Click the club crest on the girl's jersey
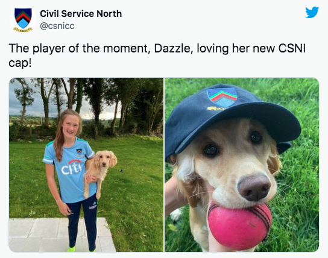The image size is (328, 258). tap(79, 152)
